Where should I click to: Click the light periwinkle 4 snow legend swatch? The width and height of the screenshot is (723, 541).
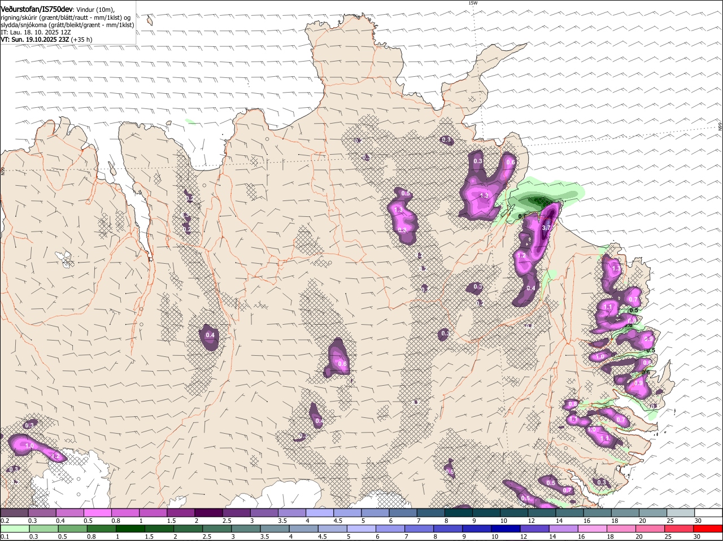pos(320,513)
